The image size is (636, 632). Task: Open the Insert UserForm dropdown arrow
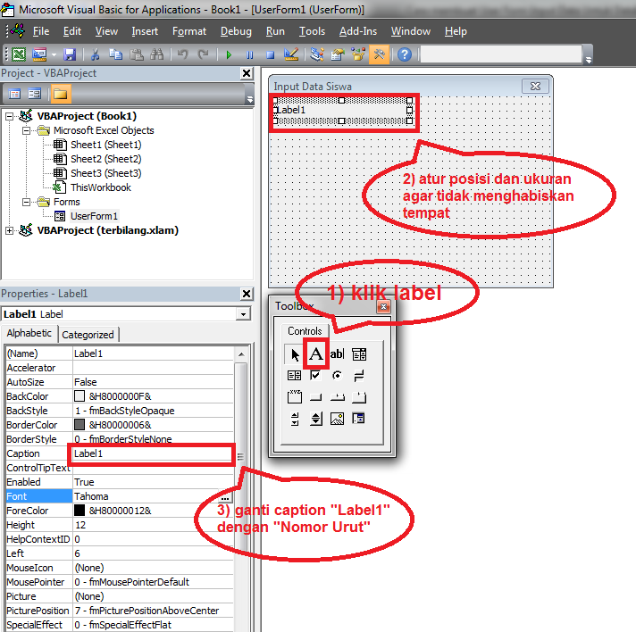coord(54,54)
